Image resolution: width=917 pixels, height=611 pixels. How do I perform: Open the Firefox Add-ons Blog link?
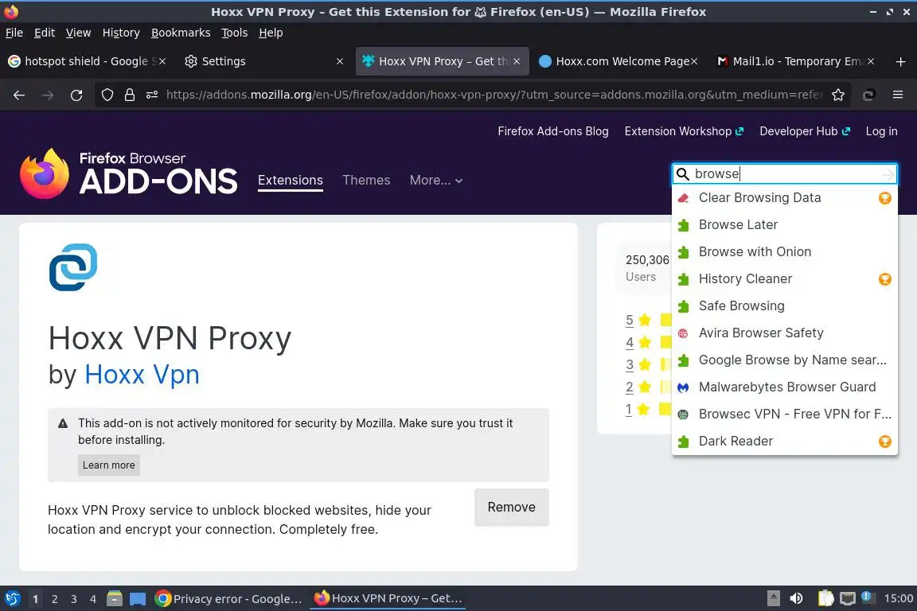[x=552, y=131]
